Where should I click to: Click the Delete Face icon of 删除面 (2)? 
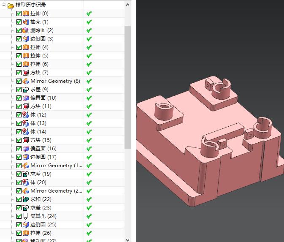26,30
